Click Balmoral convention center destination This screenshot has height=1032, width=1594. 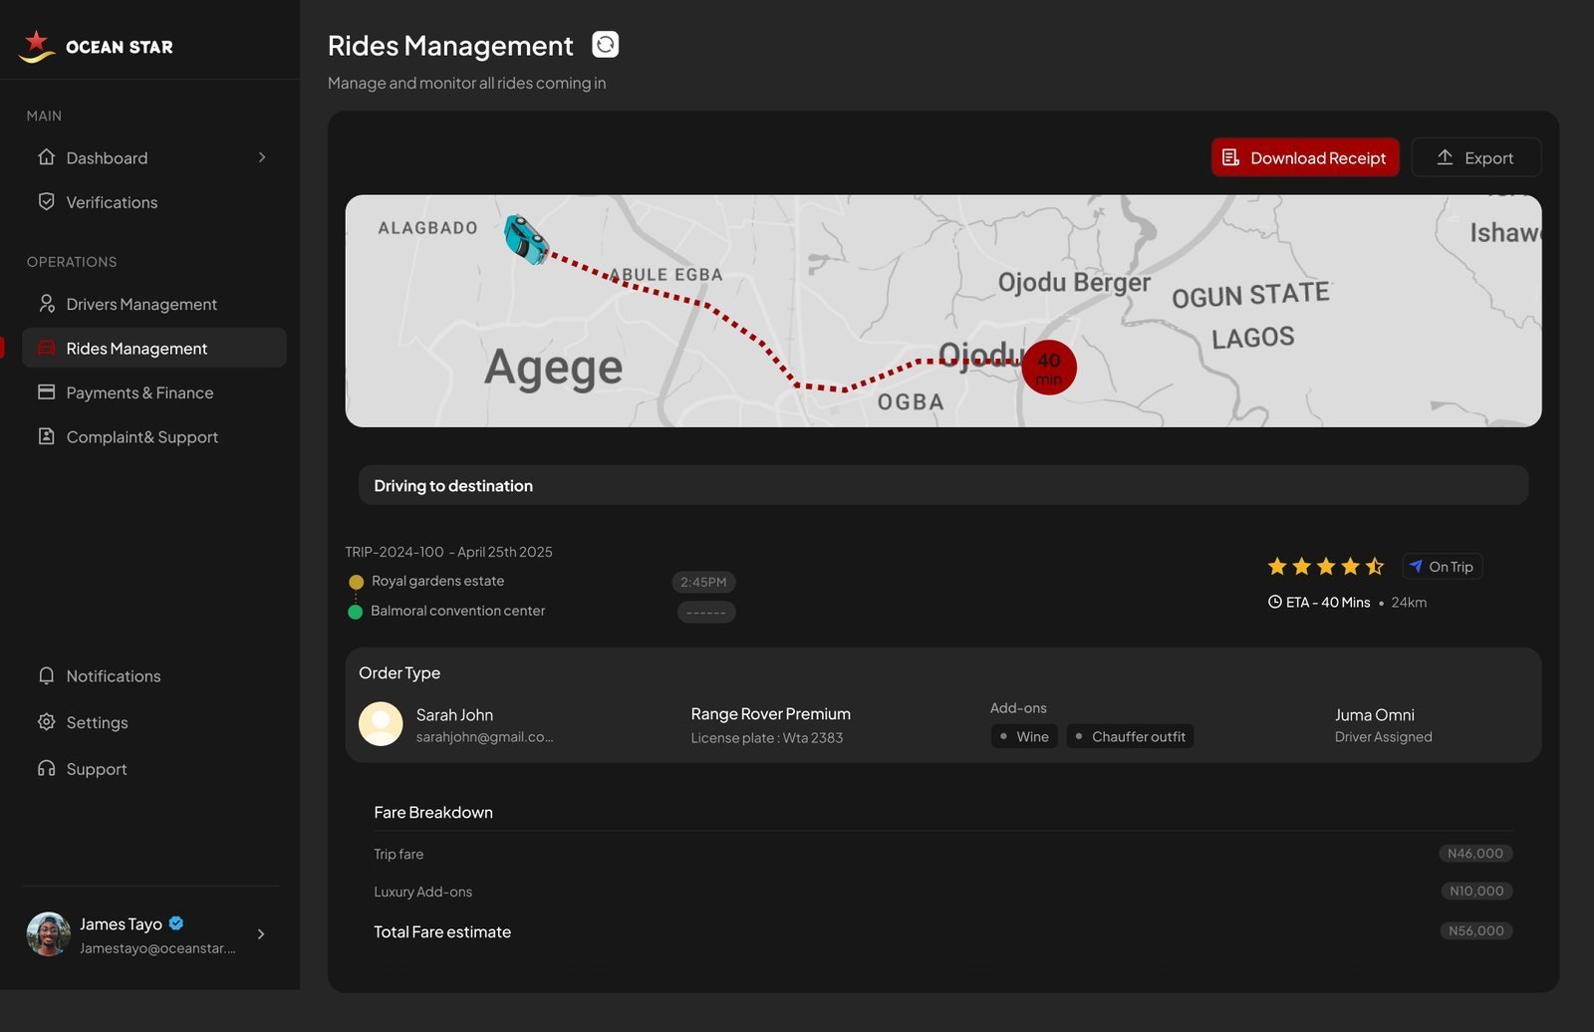pyautogui.click(x=457, y=611)
